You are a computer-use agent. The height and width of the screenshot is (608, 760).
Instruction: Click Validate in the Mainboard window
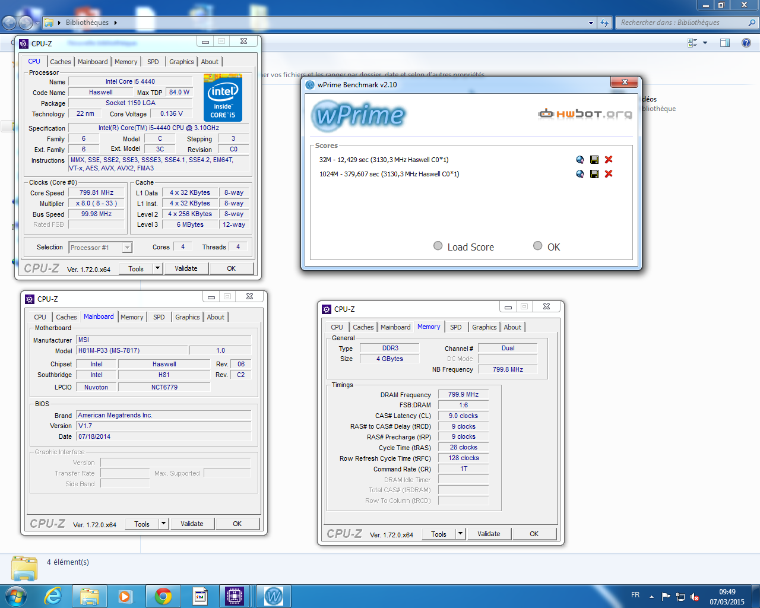(x=192, y=524)
